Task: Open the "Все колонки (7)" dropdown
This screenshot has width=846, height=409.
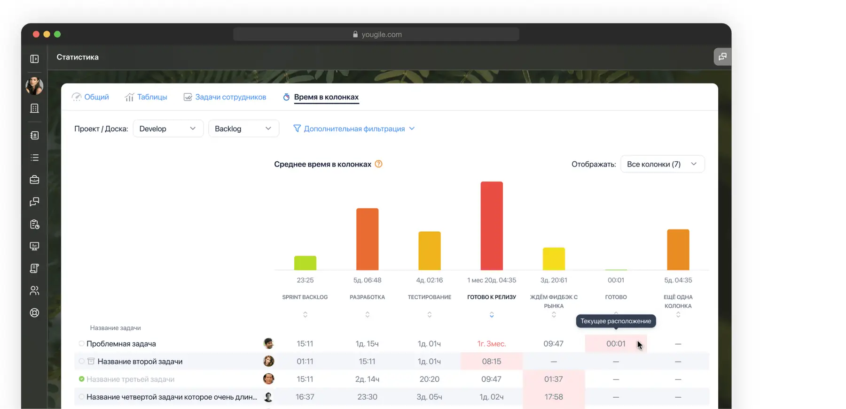Action: [x=662, y=164]
